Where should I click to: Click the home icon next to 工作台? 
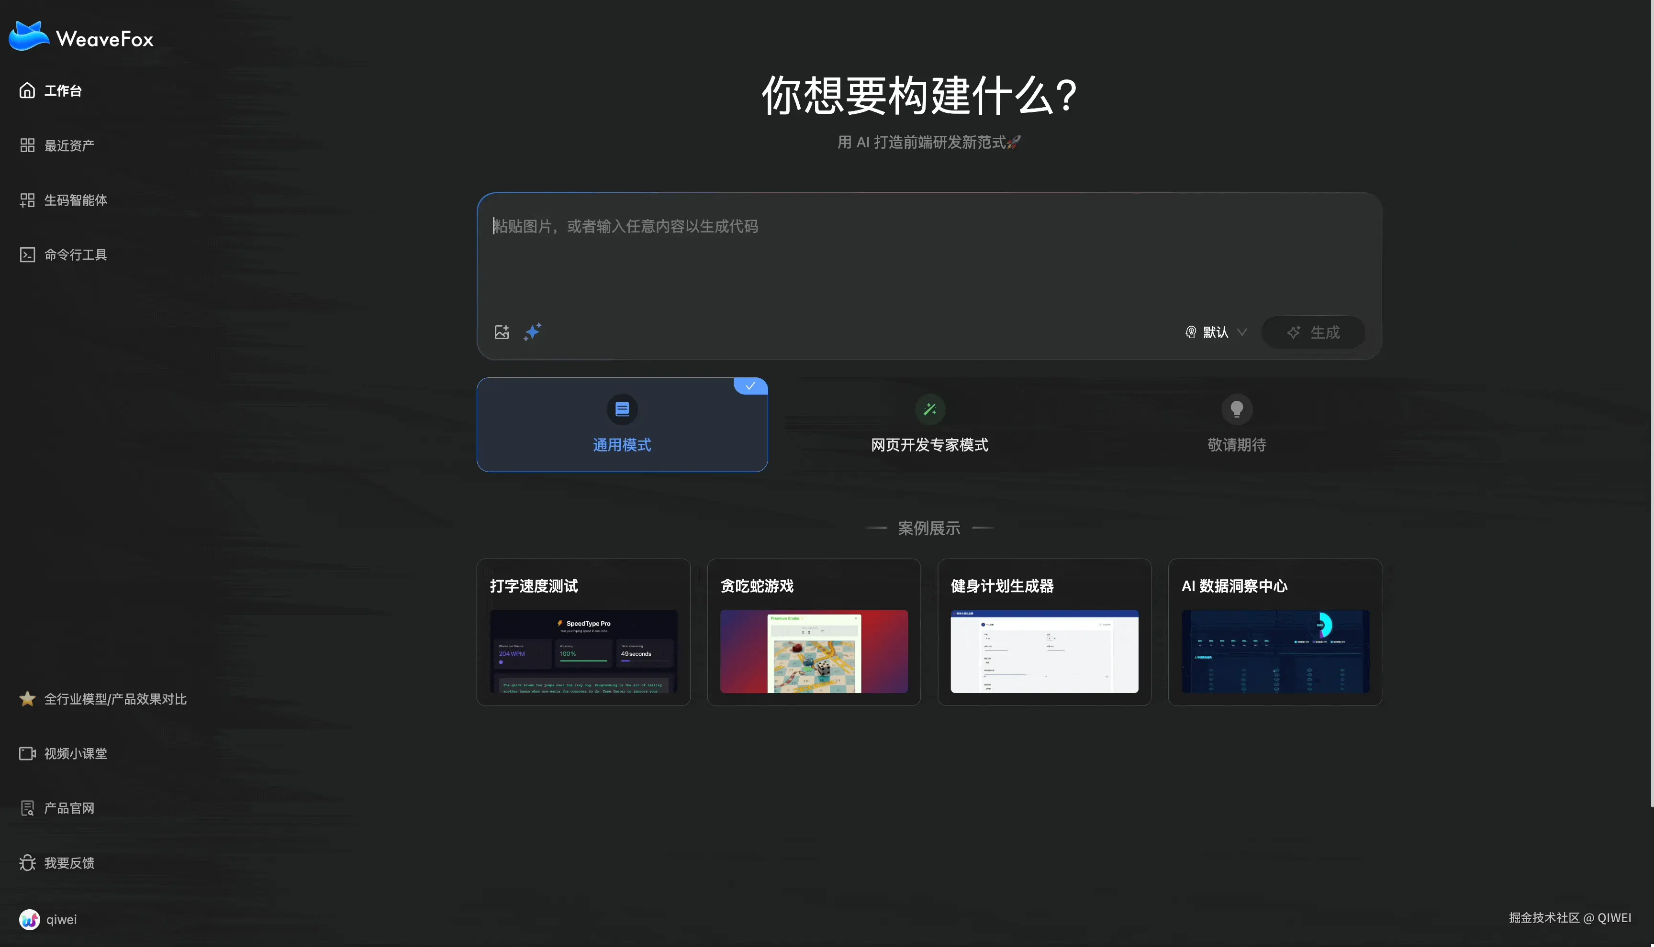point(27,90)
